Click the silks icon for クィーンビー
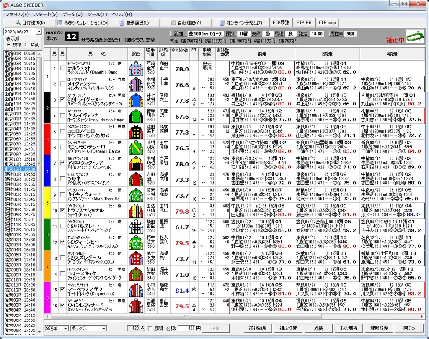Image resolution: width=429 pixels, height=339 pixels. [136, 242]
